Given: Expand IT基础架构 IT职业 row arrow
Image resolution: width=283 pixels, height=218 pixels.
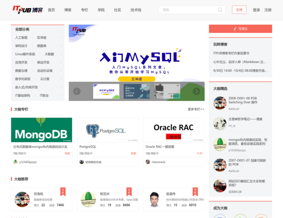Looking at the screenshot, I should [61, 95].
